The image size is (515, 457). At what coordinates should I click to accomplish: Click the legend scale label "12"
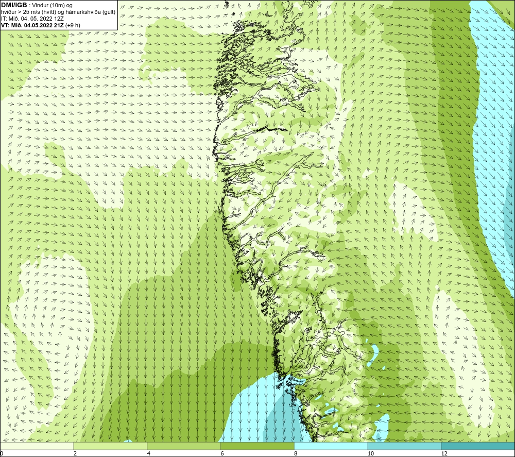[444, 453]
